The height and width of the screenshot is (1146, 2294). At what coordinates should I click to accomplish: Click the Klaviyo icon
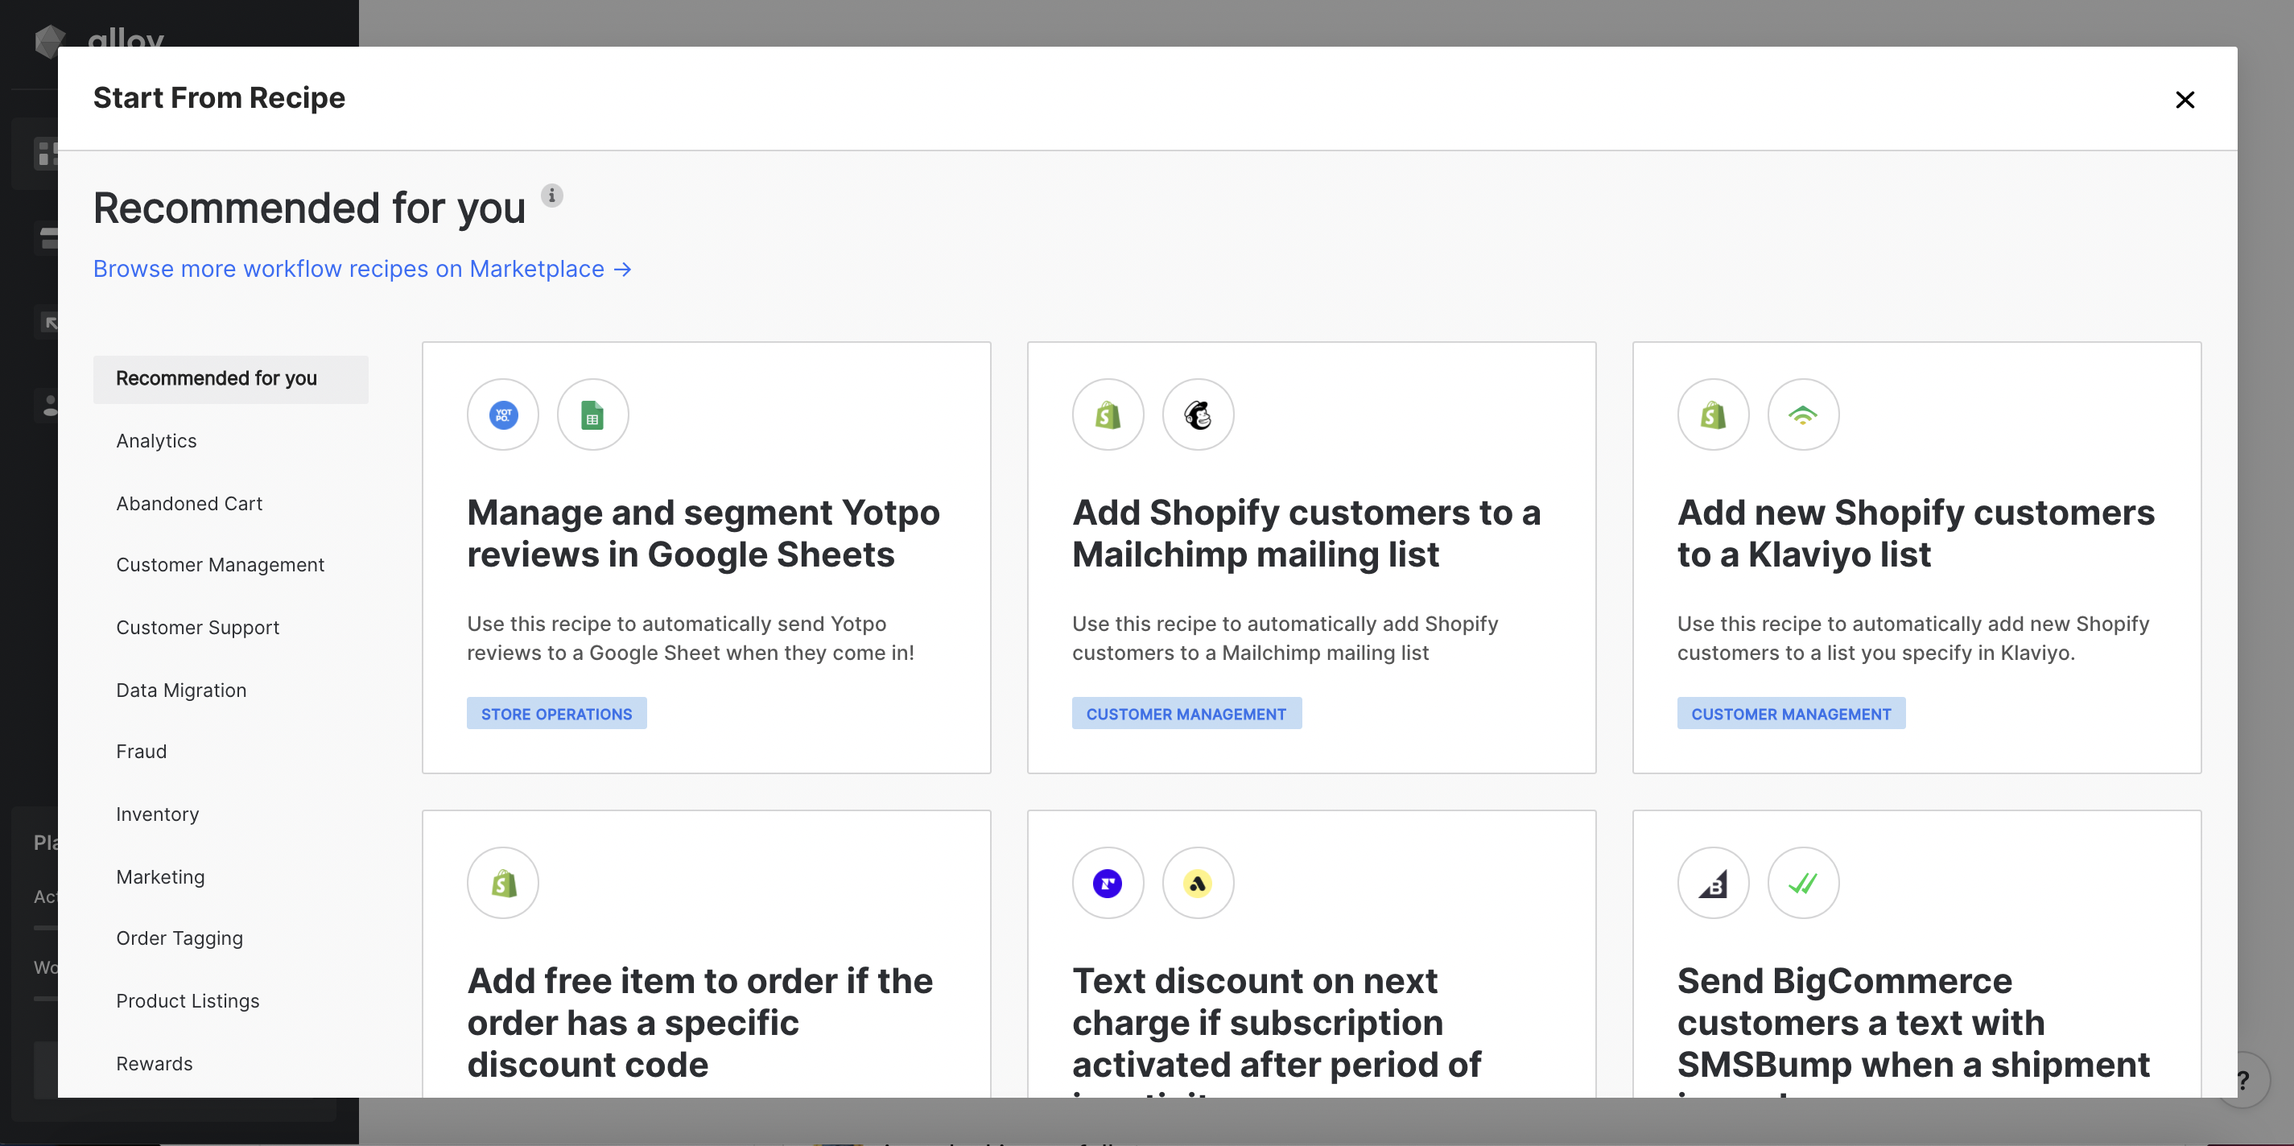click(x=1802, y=415)
